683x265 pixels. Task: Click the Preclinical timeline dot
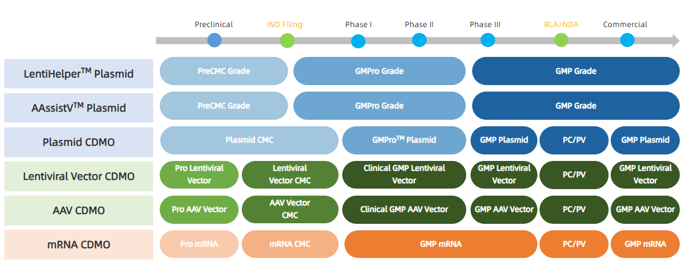point(215,40)
